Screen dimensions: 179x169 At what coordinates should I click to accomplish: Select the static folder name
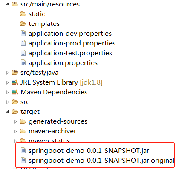click(37, 14)
